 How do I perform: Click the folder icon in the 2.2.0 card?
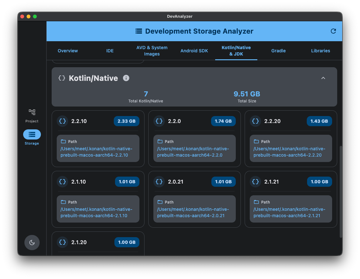tap(160, 141)
